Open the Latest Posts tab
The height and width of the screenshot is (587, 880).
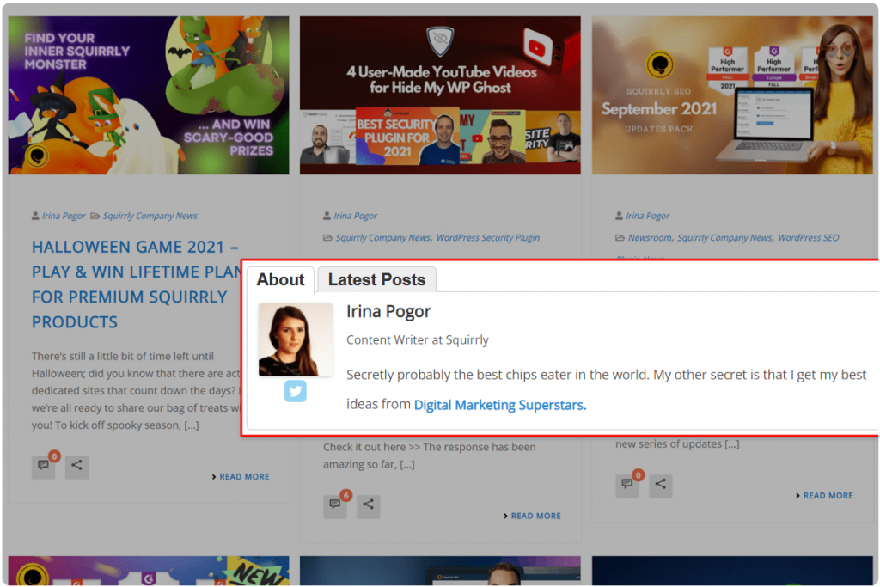pyautogui.click(x=376, y=280)
